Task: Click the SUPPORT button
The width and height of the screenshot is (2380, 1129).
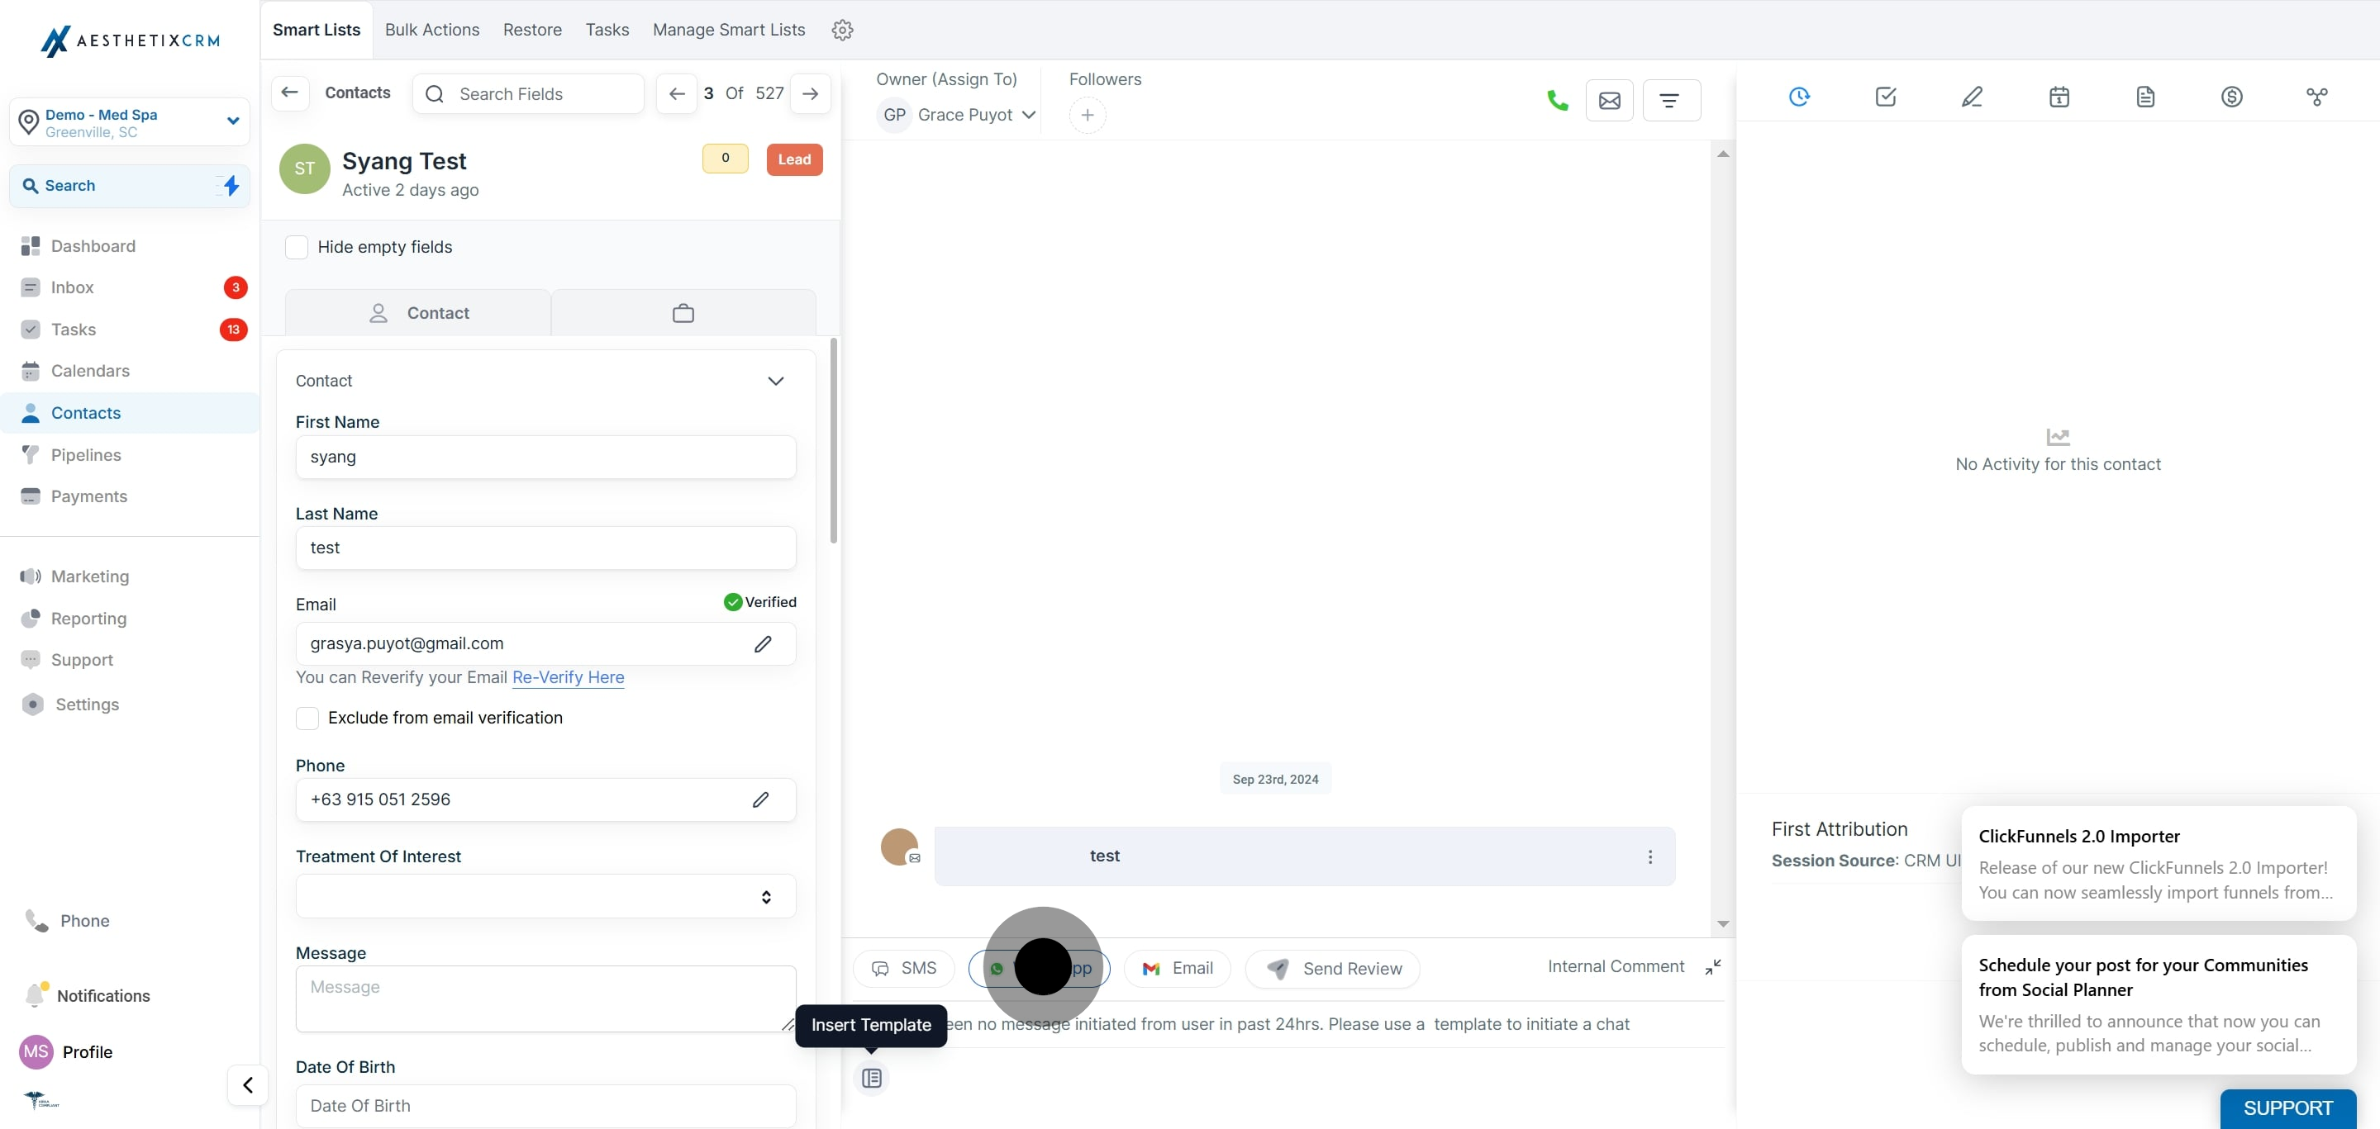Action: tap(2287, 1108)
